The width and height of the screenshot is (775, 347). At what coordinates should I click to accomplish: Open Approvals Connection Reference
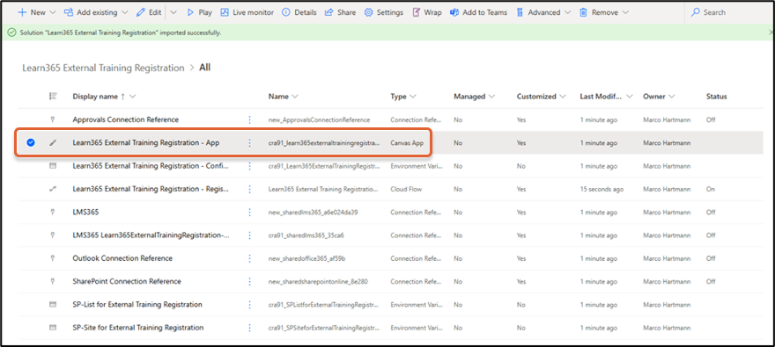tap(126, 119)
